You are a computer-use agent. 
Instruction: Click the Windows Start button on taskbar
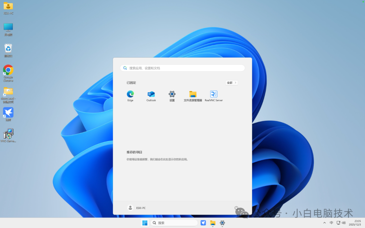pos(145,223)
